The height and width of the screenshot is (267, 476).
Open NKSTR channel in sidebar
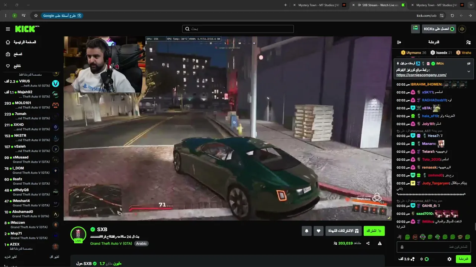(x=32, y=138)
